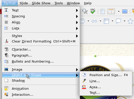Image resolution: width=134 pixels, height=99 pixels.
Task: Open the Slide Layout dropdown arrow
Action: point(119,11)
